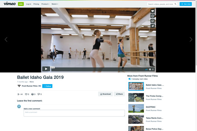Go to next video arrow
Viewport: 197px width, 131px height.
[x=191, y=39]
